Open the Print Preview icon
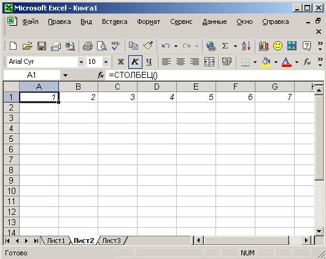326x259 pixels. 101,46
